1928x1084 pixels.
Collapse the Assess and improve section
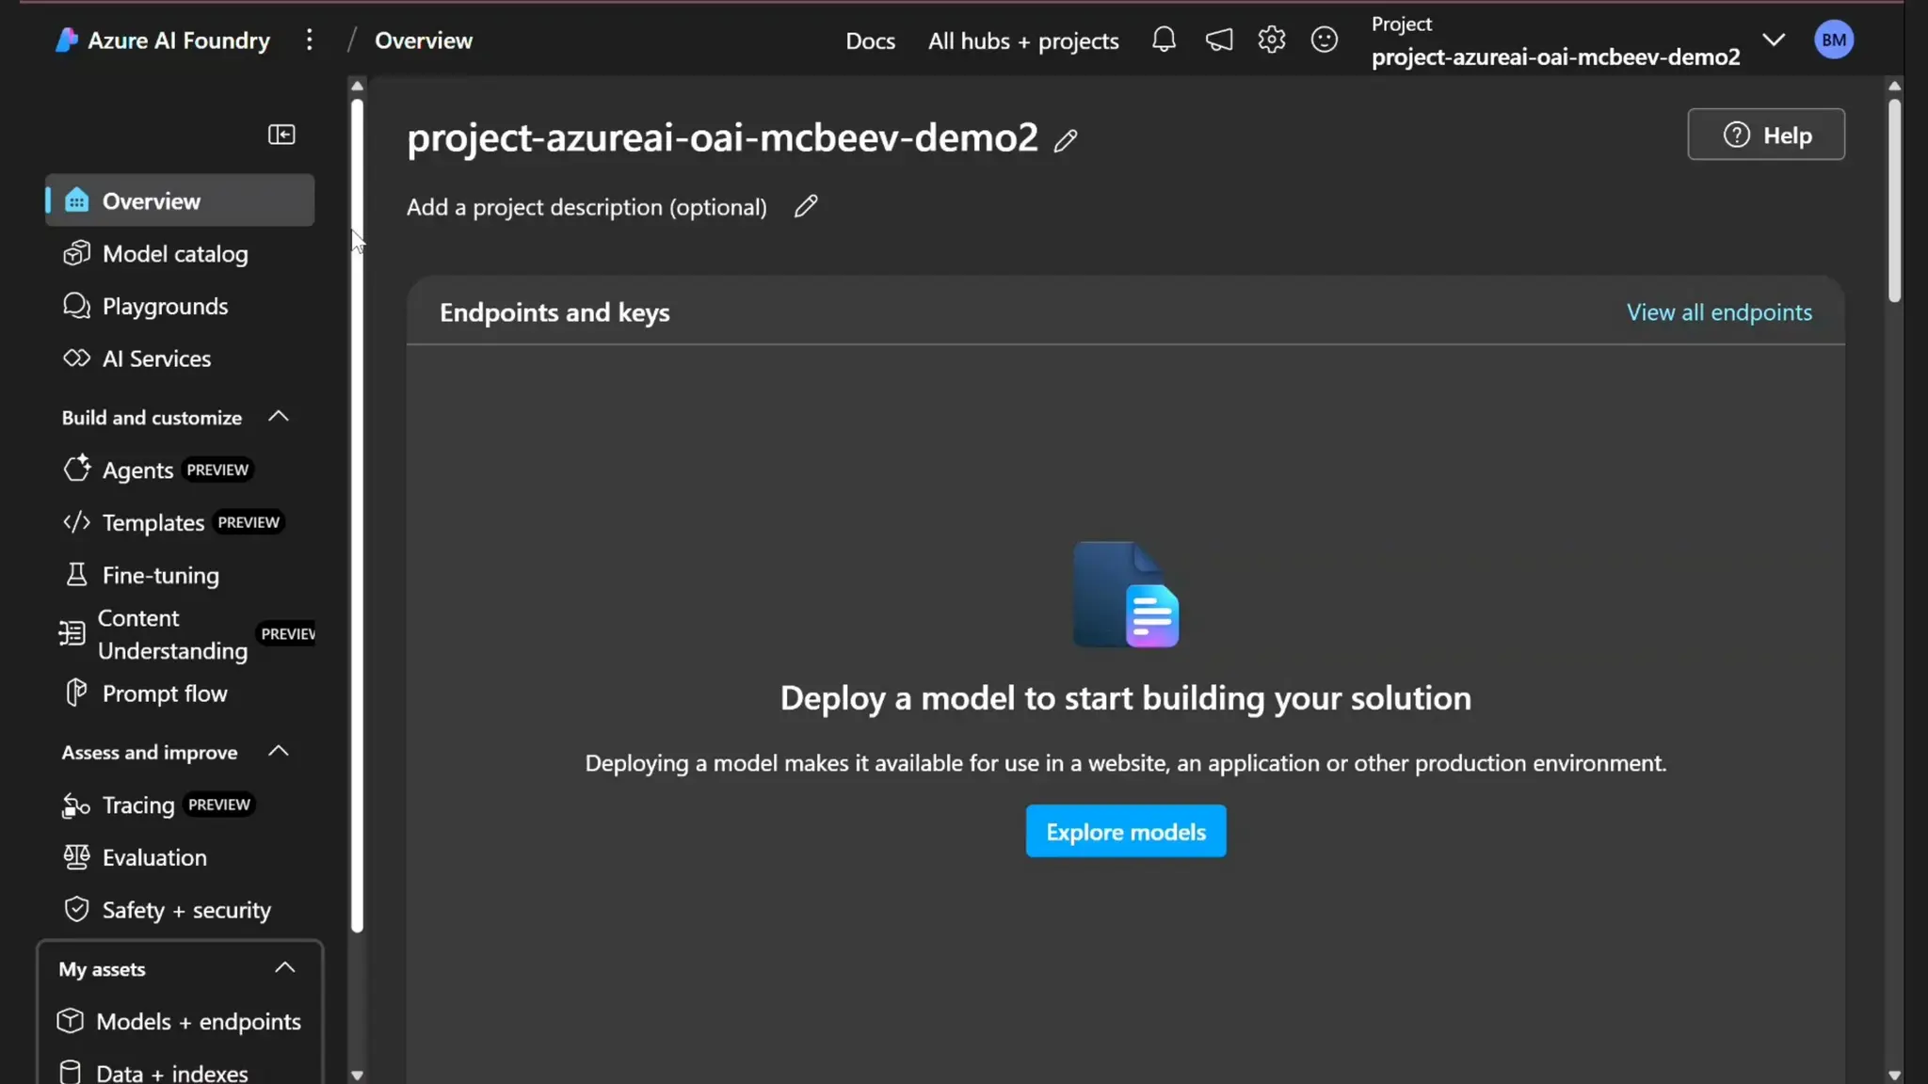279,751
